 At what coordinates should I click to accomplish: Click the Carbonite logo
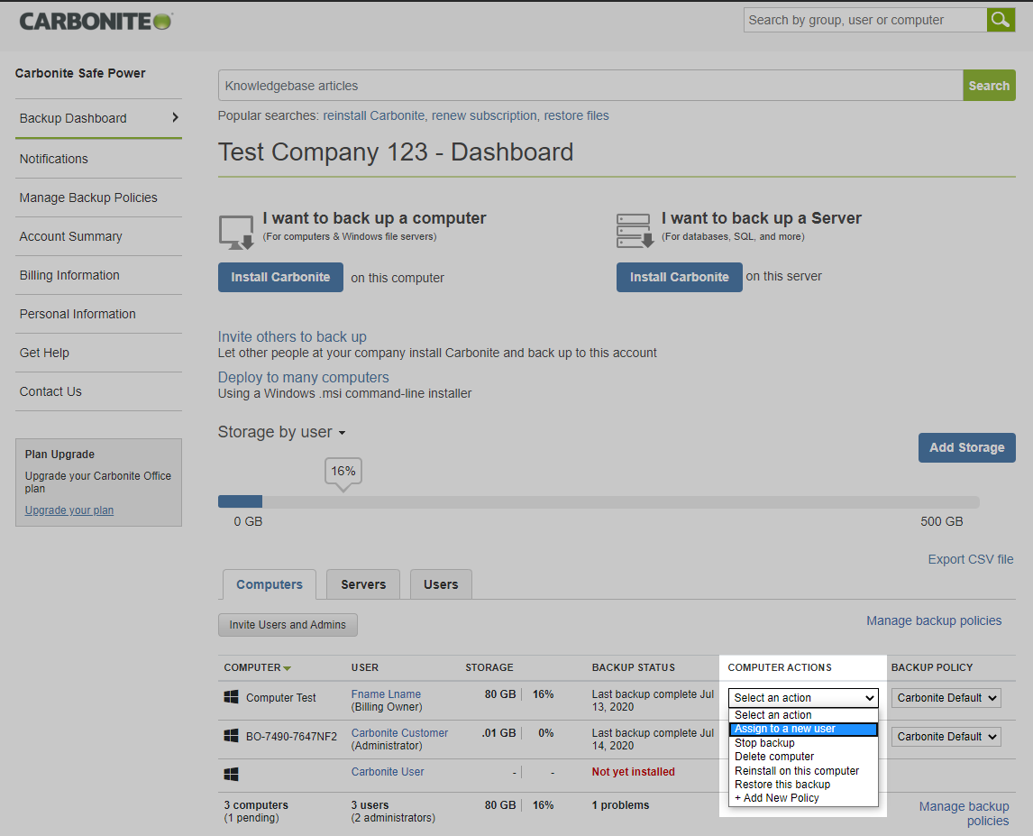96,21
